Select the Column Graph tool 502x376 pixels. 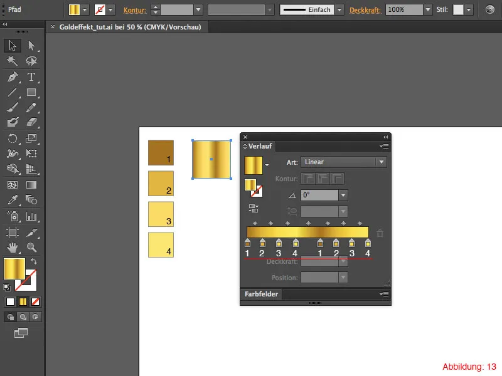click(31, 216)
